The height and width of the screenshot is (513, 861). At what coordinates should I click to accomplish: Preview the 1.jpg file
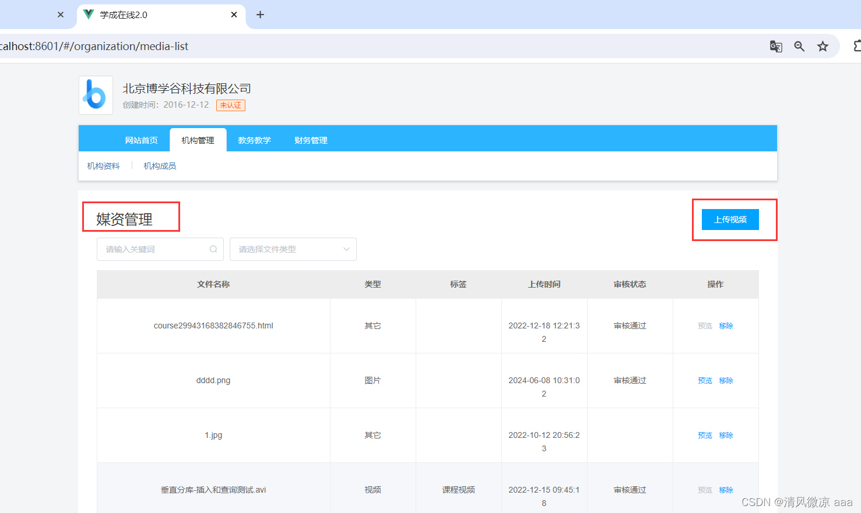tap(705, 436)
